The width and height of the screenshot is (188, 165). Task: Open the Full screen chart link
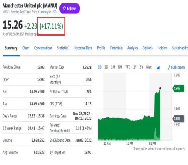[x=176, y=67]
